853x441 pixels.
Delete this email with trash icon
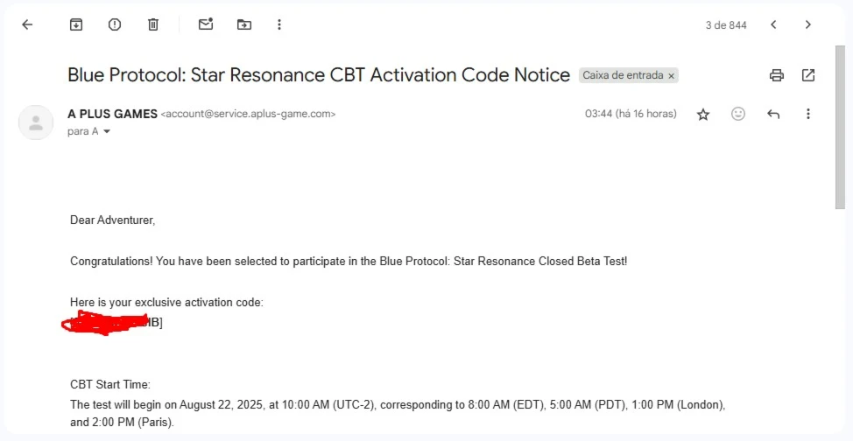pos(153,24)
